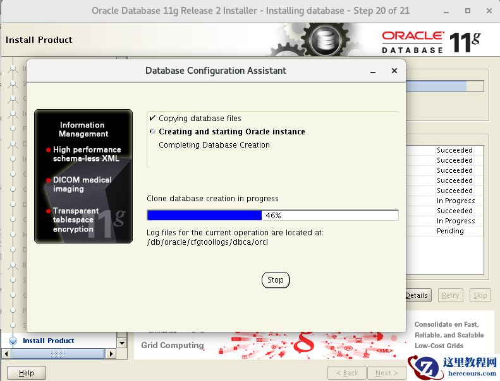
Task: Click the topmost 'Succeeded' status cell
Action: (460, 150)
